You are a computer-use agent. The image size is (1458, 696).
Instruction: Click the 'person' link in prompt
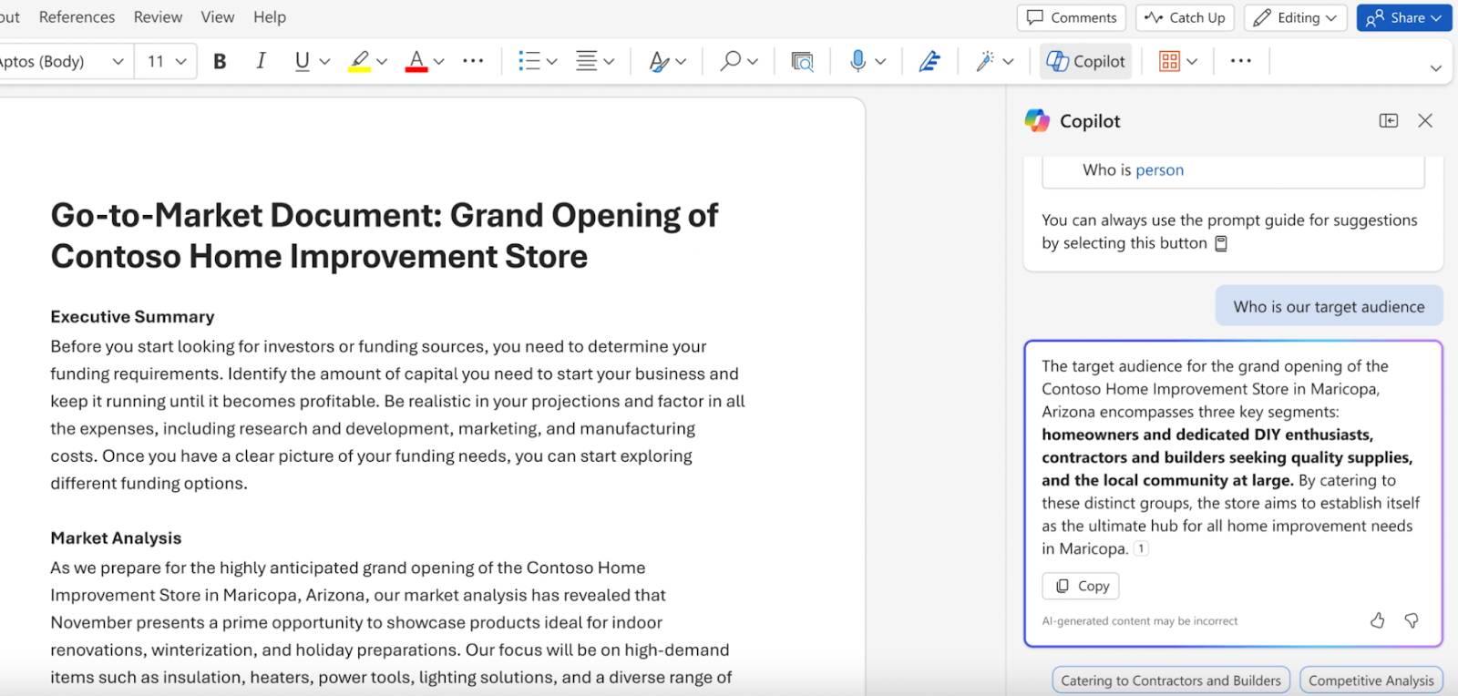pos(1159,170)
